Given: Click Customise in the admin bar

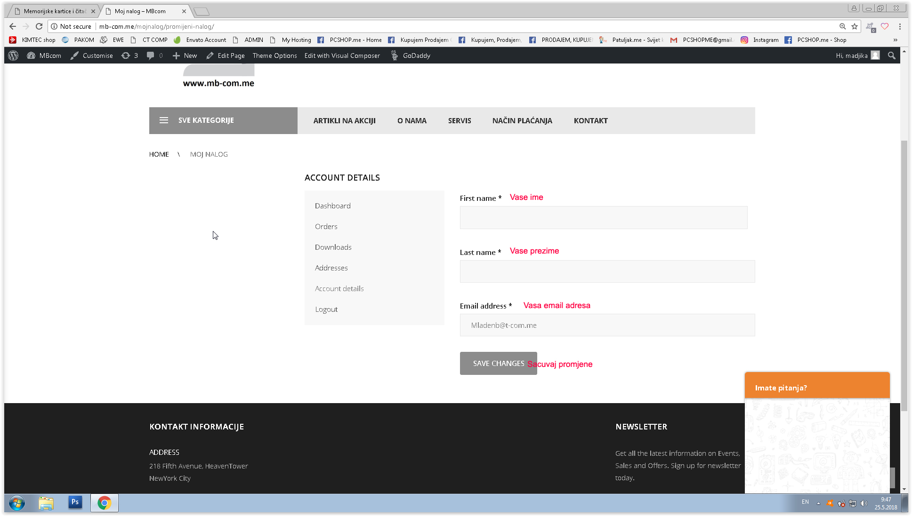Looking at the screenshot, I should pos(92,56).
